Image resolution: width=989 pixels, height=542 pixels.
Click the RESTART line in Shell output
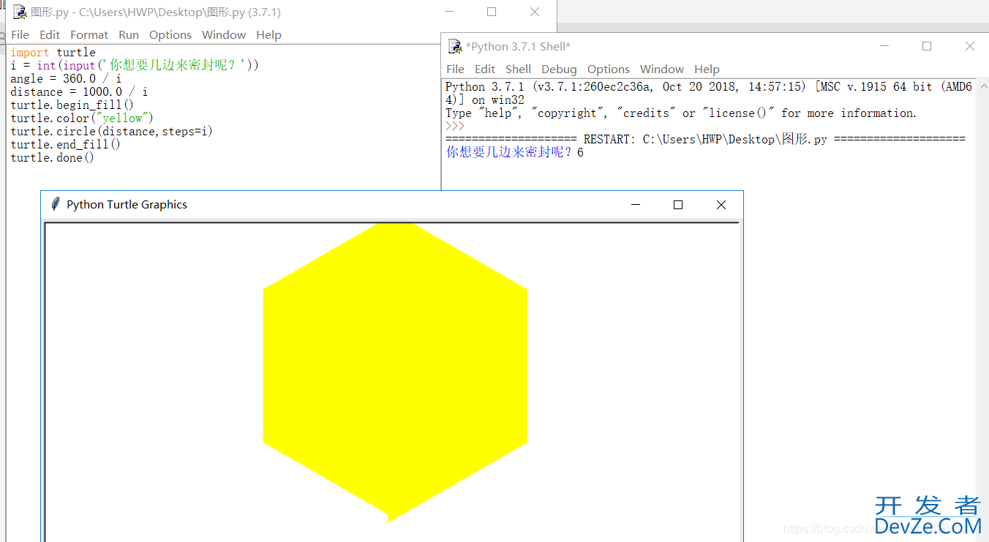pos(706,139)
